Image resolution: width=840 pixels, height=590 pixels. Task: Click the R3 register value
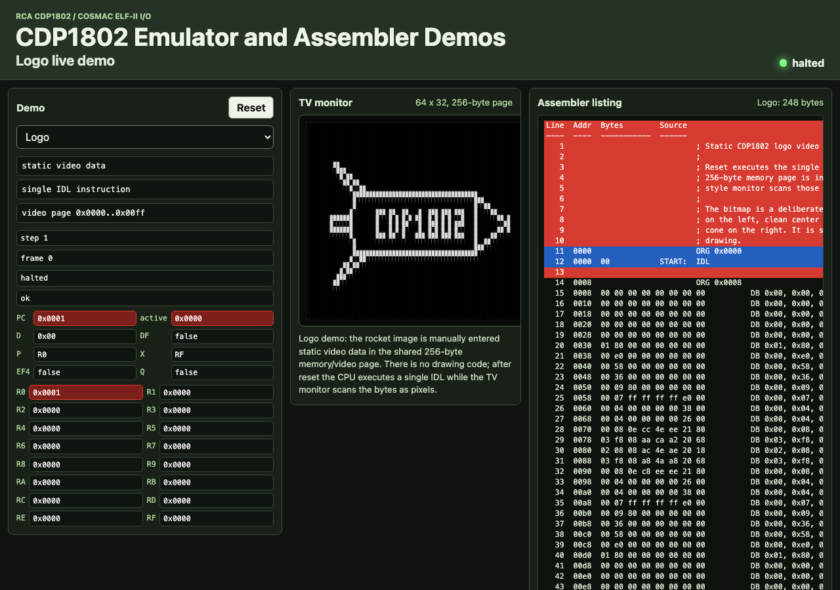coord(217,410)
